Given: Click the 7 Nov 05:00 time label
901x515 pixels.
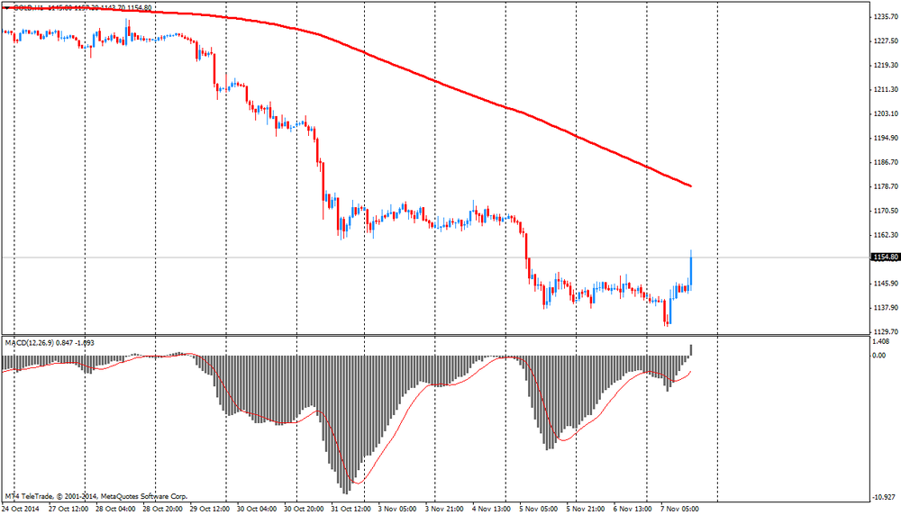Looking at the screenshot, I should (x=679, y=509).
